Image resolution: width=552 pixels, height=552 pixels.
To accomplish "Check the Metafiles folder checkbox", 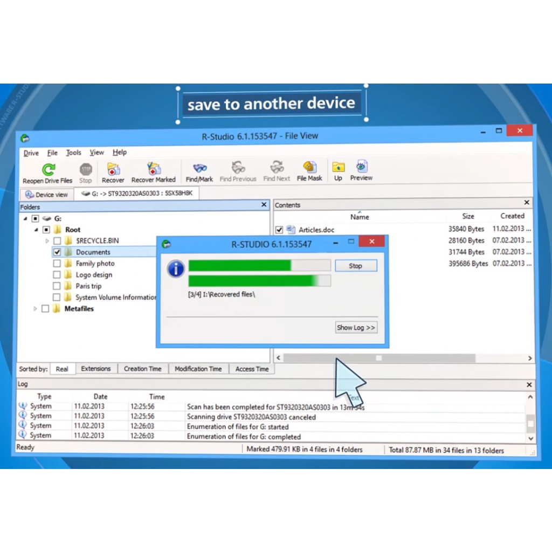I will coord(45,309).
